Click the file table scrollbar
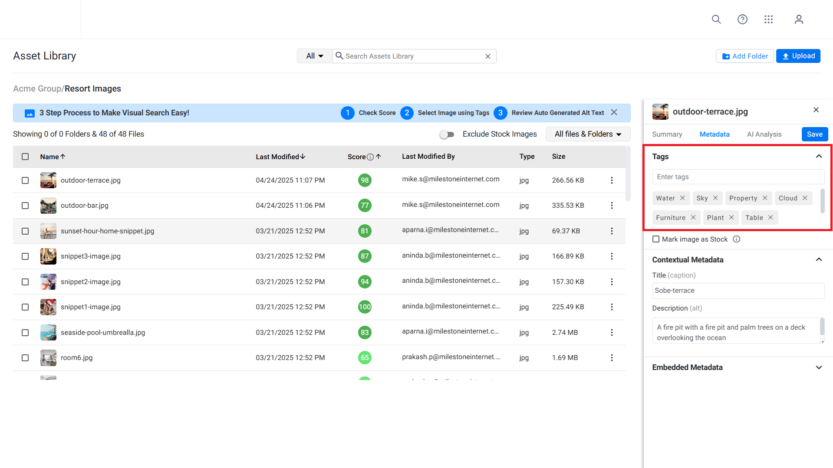 (x=628, y=173)
